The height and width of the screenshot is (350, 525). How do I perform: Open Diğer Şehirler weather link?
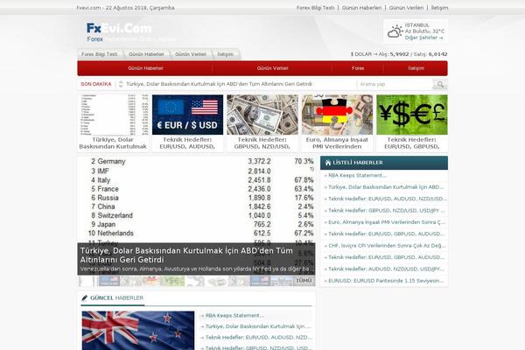(x=423, y=38)
